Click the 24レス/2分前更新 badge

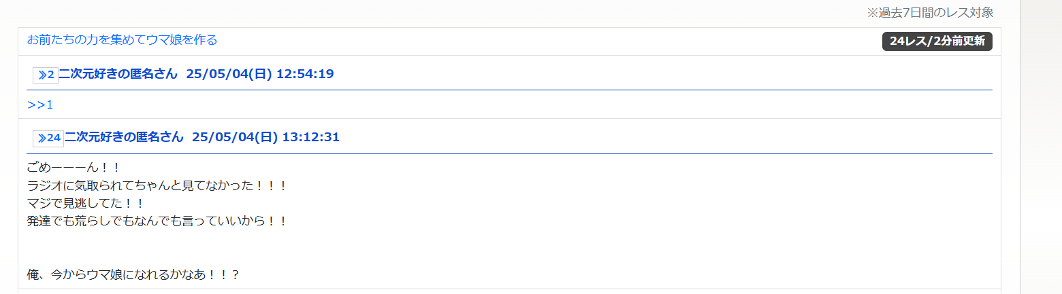tap(937, 41)
